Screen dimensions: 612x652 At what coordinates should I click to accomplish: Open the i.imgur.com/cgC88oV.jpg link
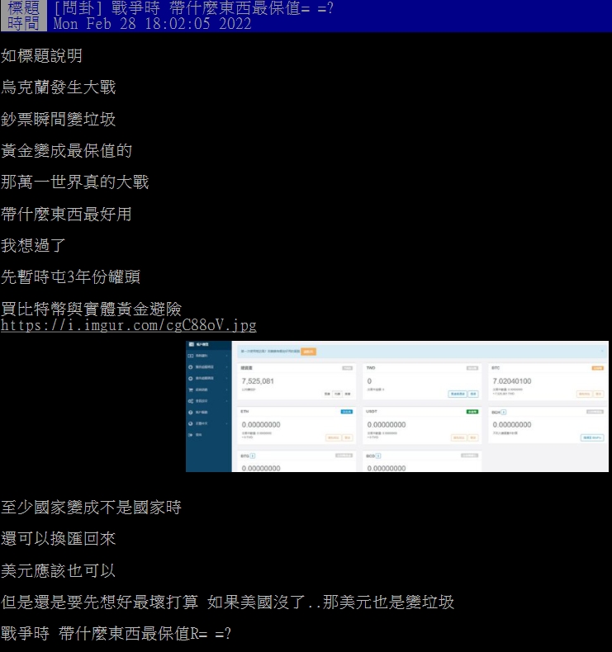129,325
